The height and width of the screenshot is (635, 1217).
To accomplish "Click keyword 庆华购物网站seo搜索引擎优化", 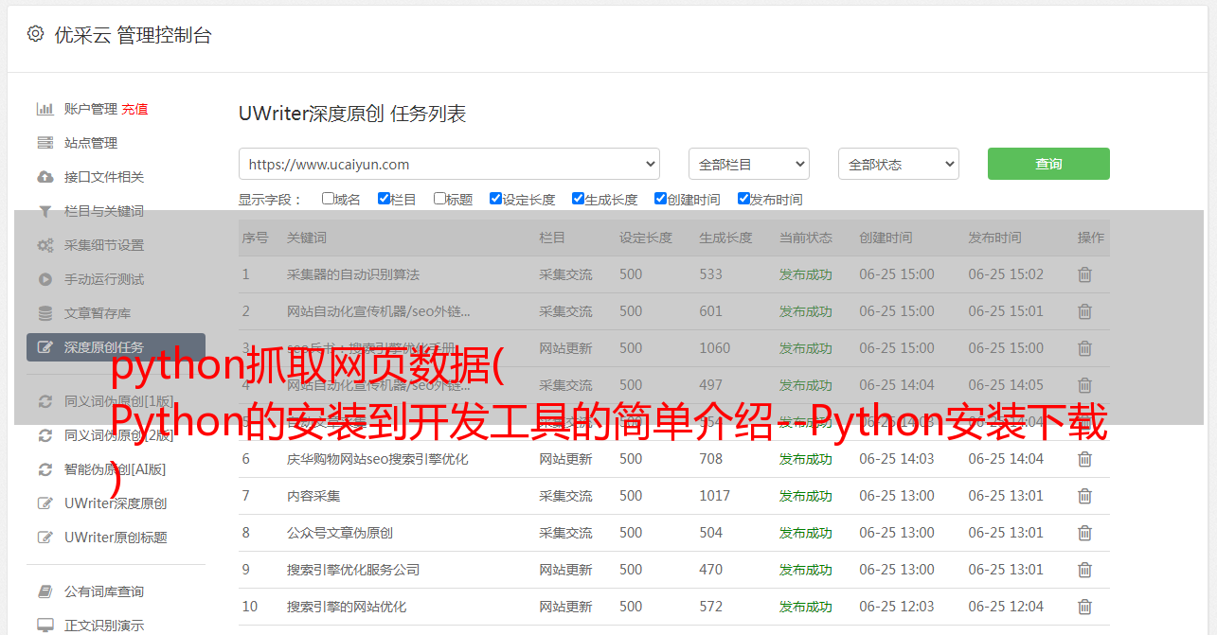I will click(x=378, y=459).
